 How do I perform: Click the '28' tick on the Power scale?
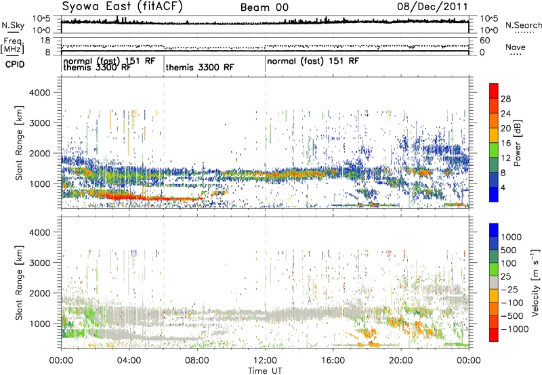pyautogui.click(x=505, y=99)
